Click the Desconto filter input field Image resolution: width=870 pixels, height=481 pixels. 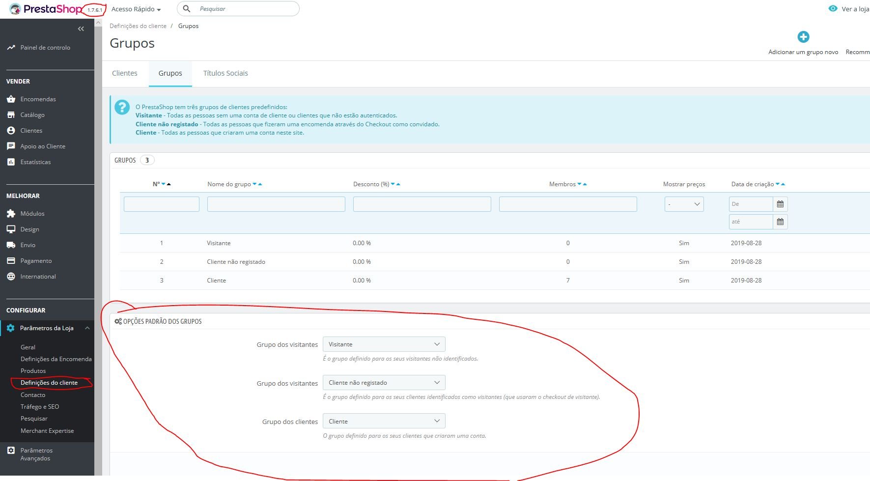pos(422,204)
